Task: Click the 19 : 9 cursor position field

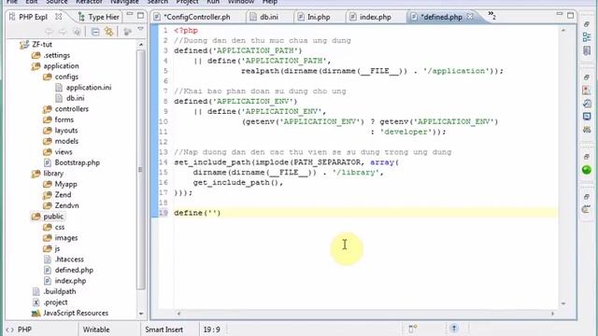Action: (x=212, y=329)
